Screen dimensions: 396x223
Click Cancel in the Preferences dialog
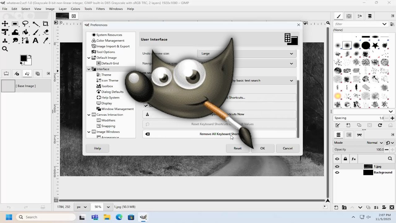click(288, 148)
